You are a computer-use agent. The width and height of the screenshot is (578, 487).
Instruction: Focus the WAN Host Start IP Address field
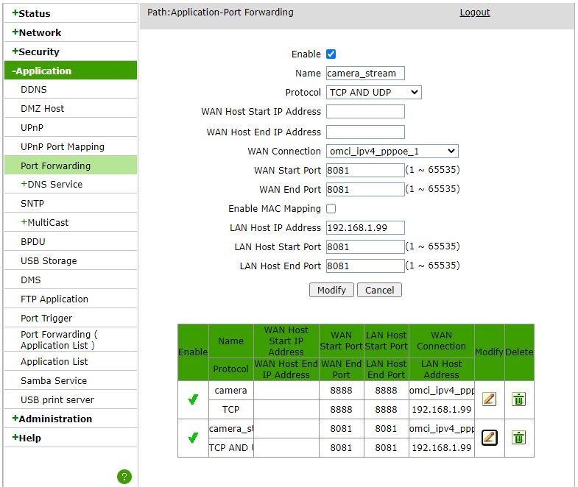point(365,112)
